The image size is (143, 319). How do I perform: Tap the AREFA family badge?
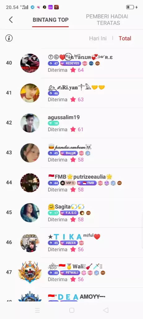point(69,243)
